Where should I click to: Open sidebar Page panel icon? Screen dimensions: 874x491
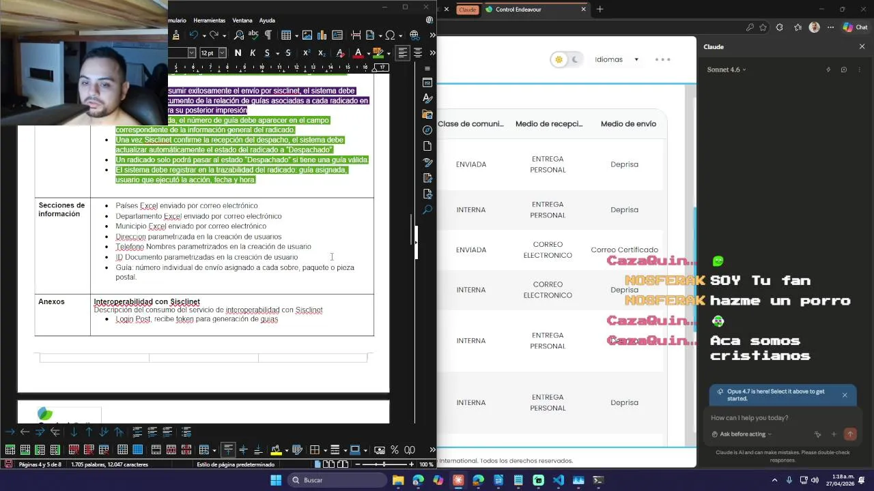pos(427,146)
